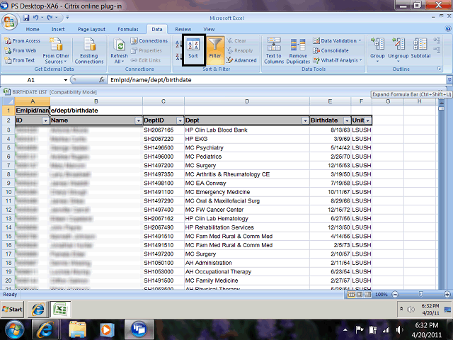Open Data Validation dropdown
This screenshot has width=453, height=340.
[x=338, y=41]
